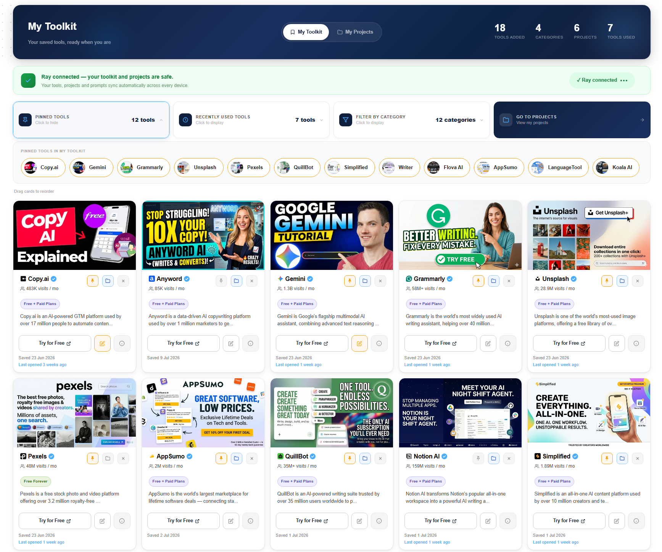Show info for Pexels tool

pyautogui.click(x=122, y=521)
